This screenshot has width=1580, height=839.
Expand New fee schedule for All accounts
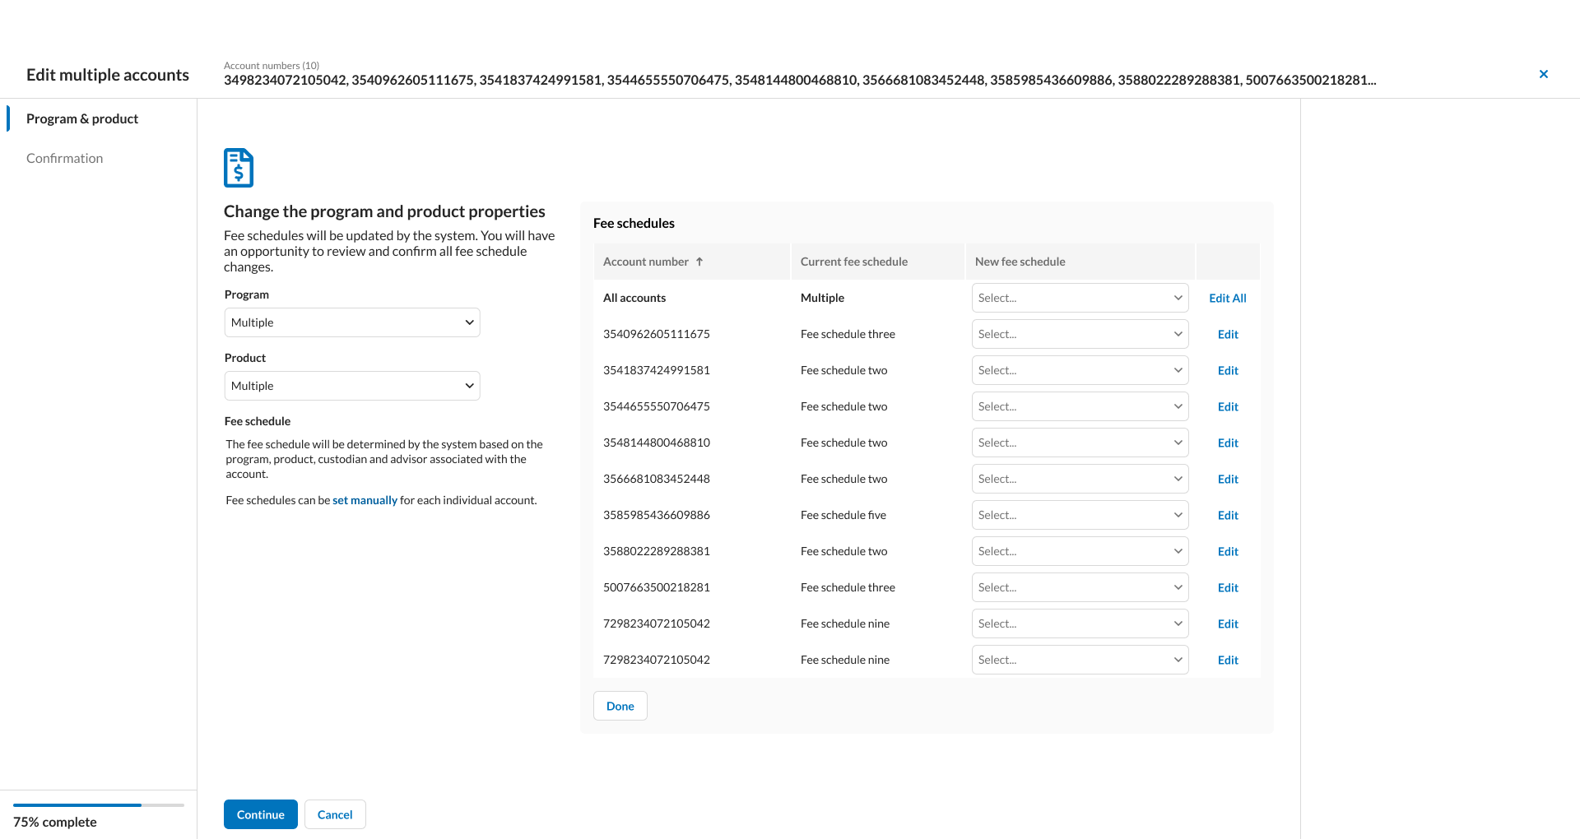pos(1080,298)
